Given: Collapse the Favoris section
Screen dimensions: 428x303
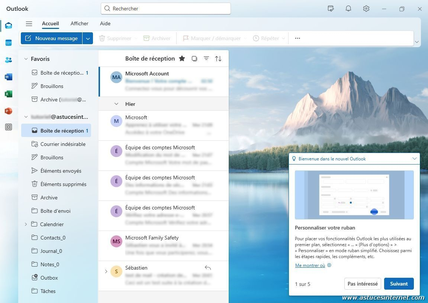Looking at the screenshot, I should tap(26, 59).
